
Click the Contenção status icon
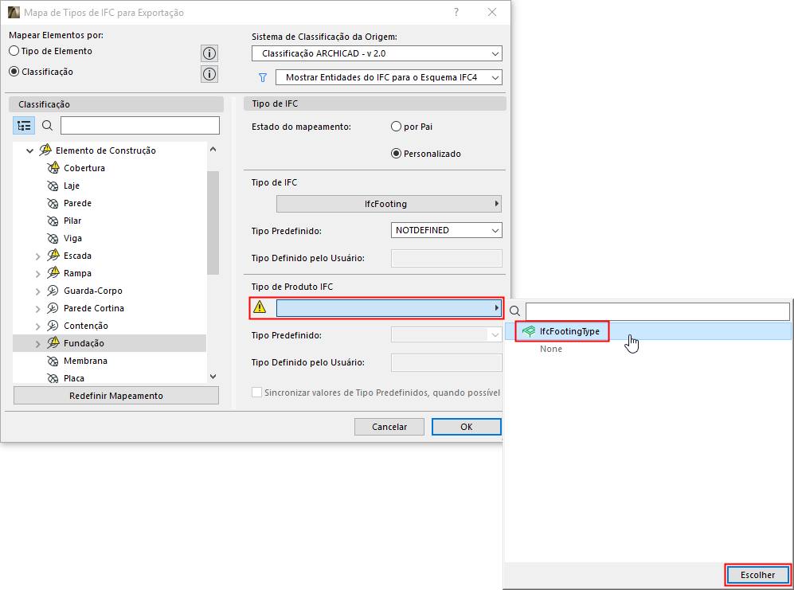pos(53,326)
